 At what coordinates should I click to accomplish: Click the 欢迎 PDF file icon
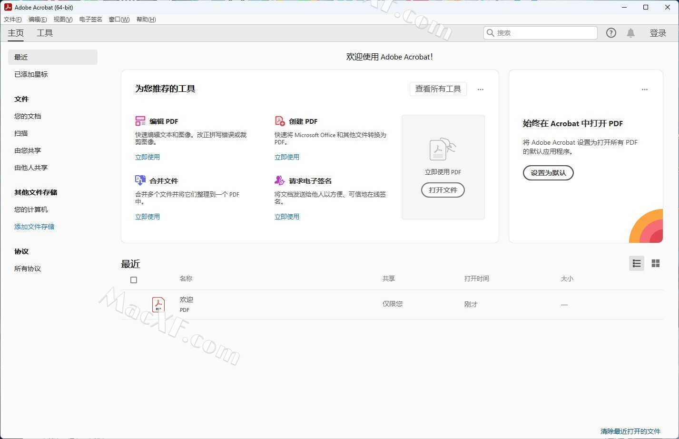(x=158, y=304)
